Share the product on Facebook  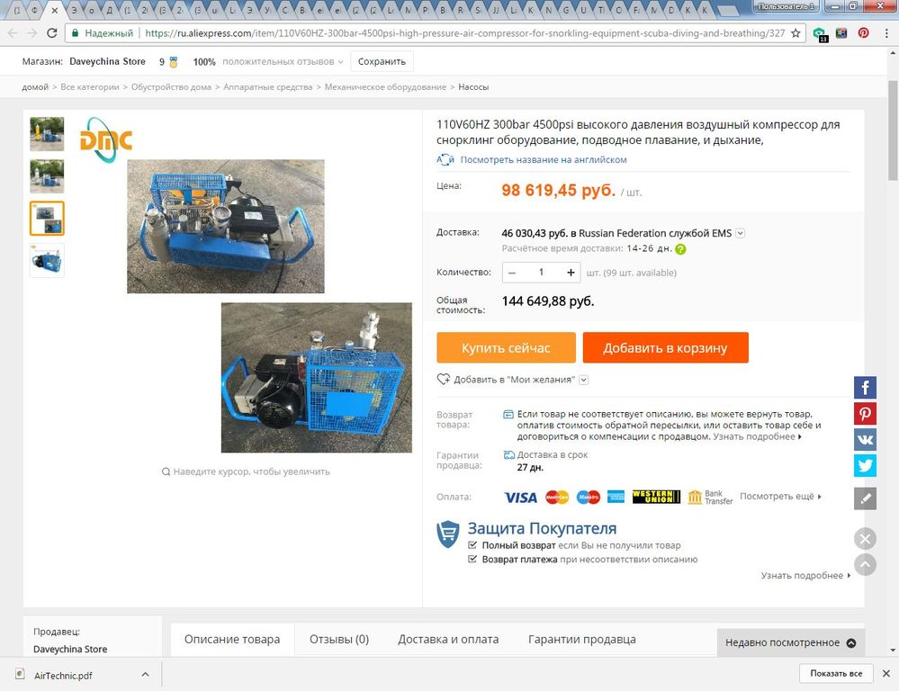865,388
